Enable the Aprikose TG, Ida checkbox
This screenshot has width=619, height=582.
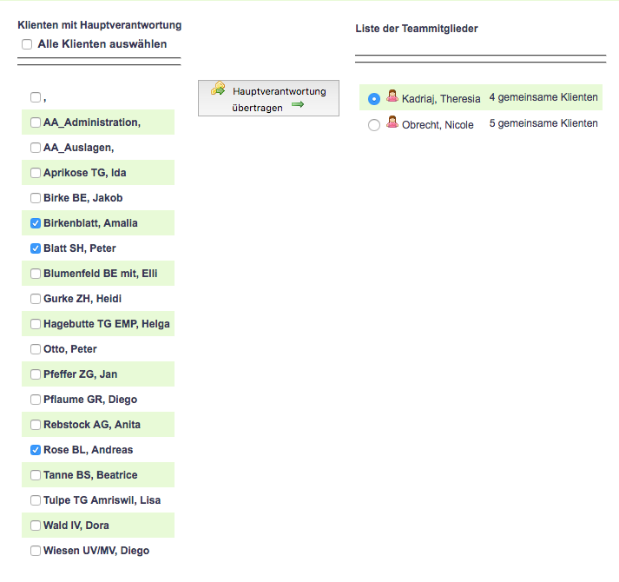pos(36,173)
